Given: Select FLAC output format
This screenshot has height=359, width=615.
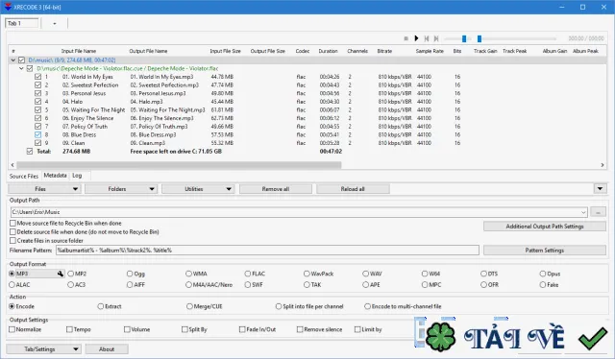Looking at the screenshot, I should (x=248, y=274).
